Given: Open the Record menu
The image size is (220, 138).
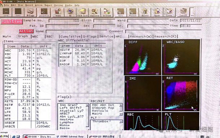Looking at the screenshot, I should pyautogui.click(x=29, y=5).
